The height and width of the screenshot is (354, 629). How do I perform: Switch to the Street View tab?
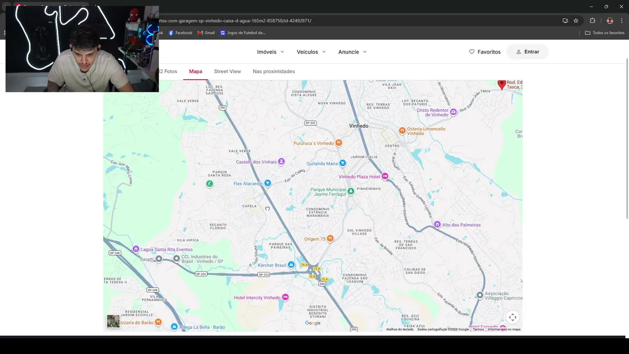(228, 71)
